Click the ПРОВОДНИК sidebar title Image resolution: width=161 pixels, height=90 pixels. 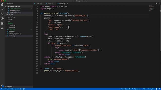[x=10, y=4]
